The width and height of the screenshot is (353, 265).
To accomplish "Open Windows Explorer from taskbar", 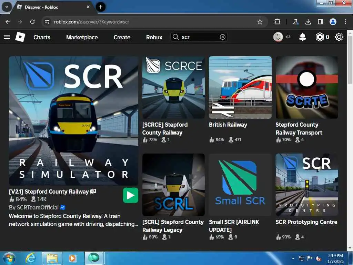I will click(x=52, y=258).
